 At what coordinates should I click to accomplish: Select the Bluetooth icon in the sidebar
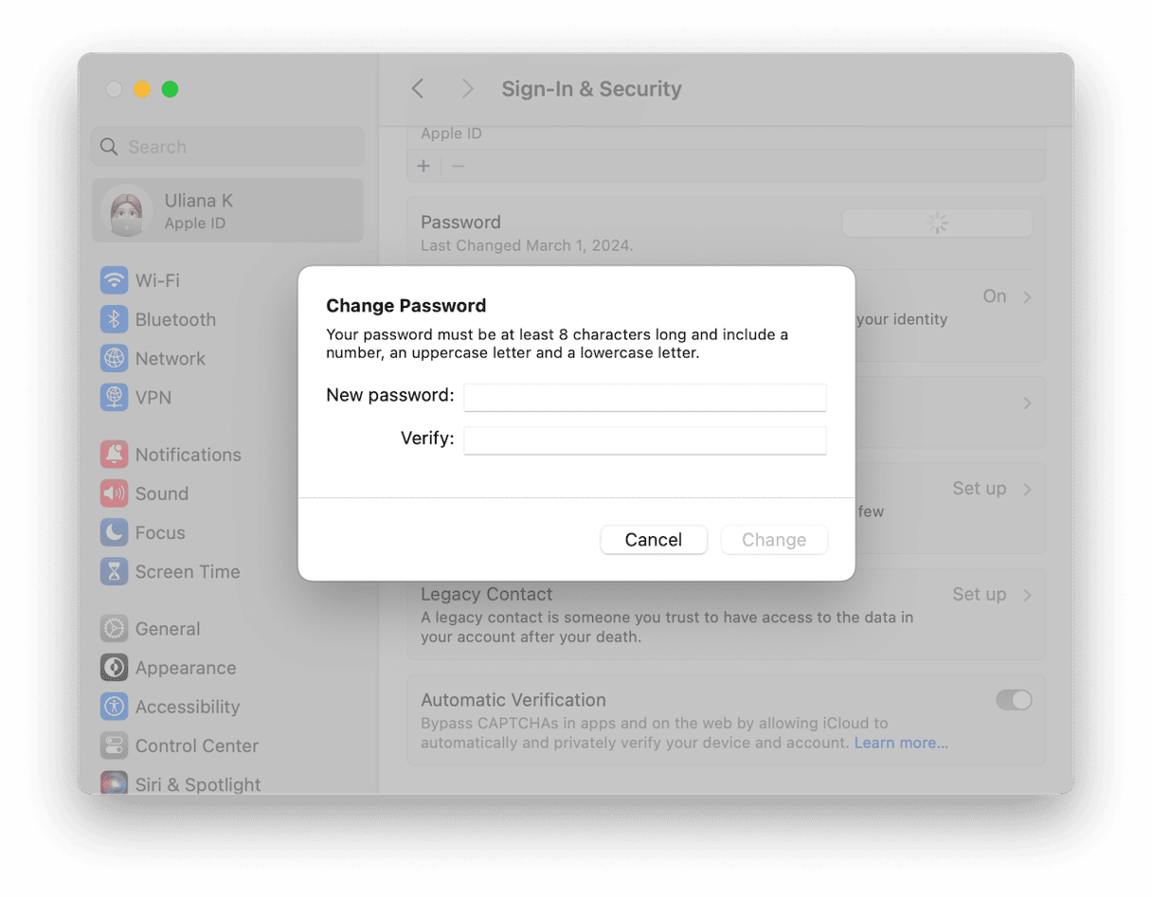(114, 319)
